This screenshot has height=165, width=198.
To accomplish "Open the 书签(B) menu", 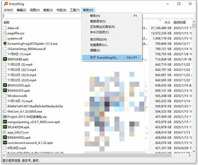I will pos(61,10).
